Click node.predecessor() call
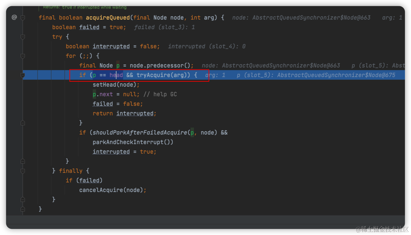Screen dimensions: 411x235 tap(160, 65)
